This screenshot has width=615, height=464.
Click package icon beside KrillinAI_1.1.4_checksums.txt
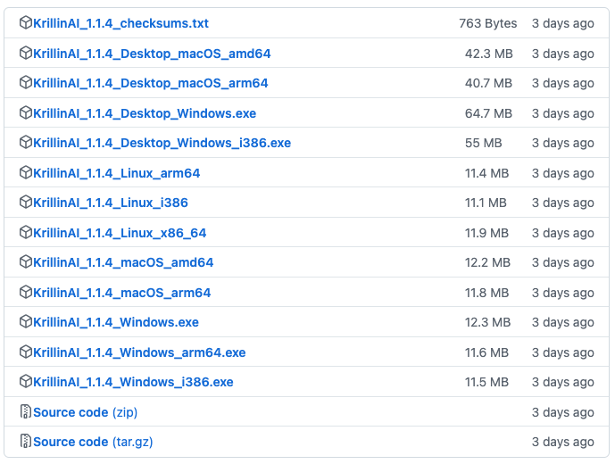coord(26,22)
